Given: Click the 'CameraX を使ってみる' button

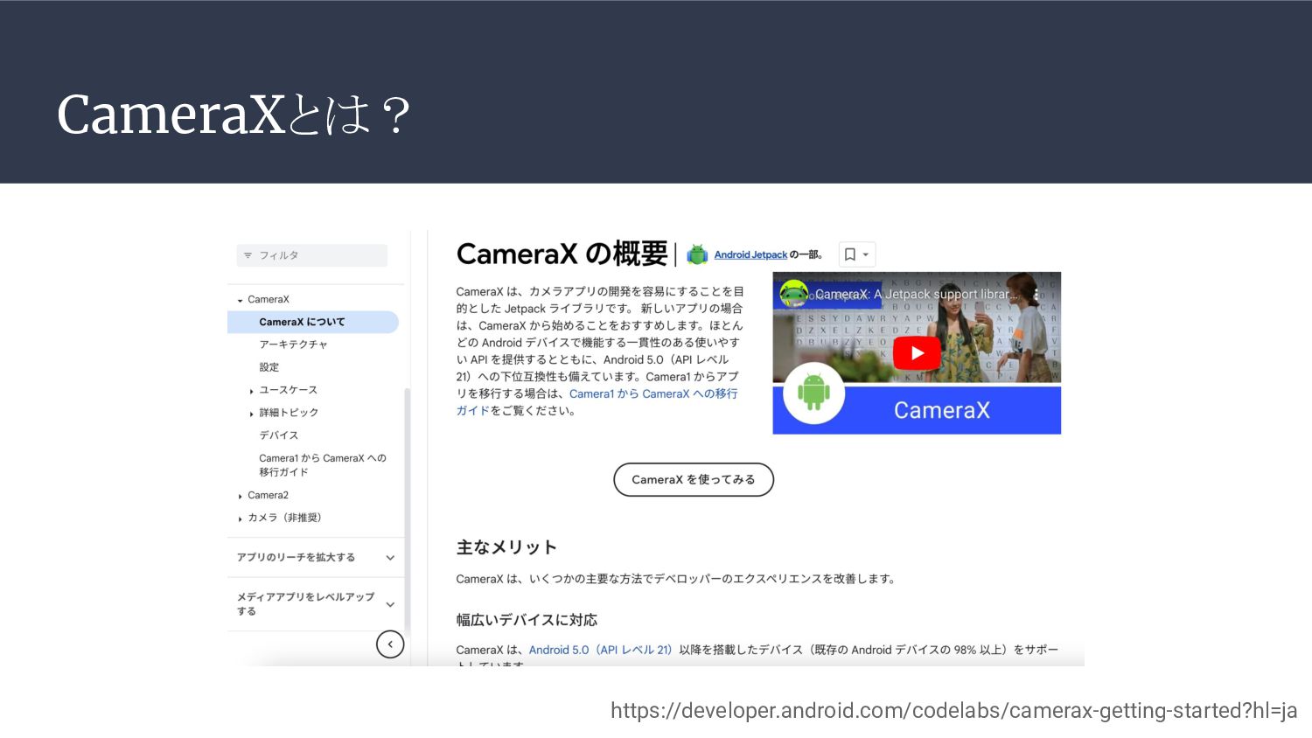Looking at the screenshot, I should 694,479.
